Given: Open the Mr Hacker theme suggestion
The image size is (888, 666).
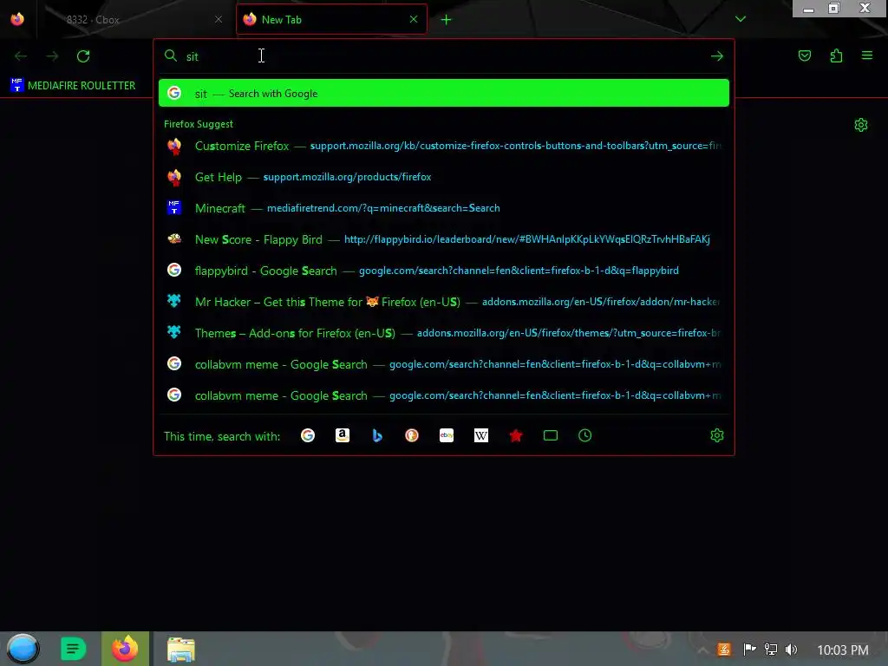Looking at the screenshot, I should tap(444, 302).
